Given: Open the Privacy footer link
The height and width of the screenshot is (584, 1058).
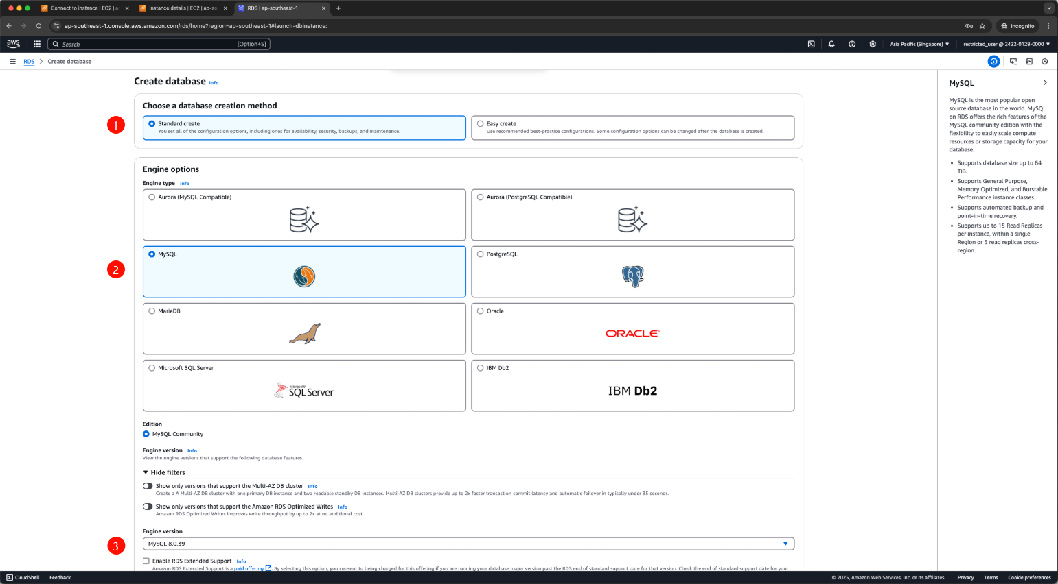Looking at the screenshot, I should click(965, 577).
